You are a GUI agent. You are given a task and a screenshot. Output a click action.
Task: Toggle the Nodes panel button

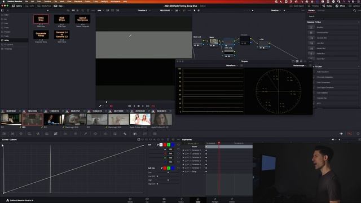(x=327, y=6)
